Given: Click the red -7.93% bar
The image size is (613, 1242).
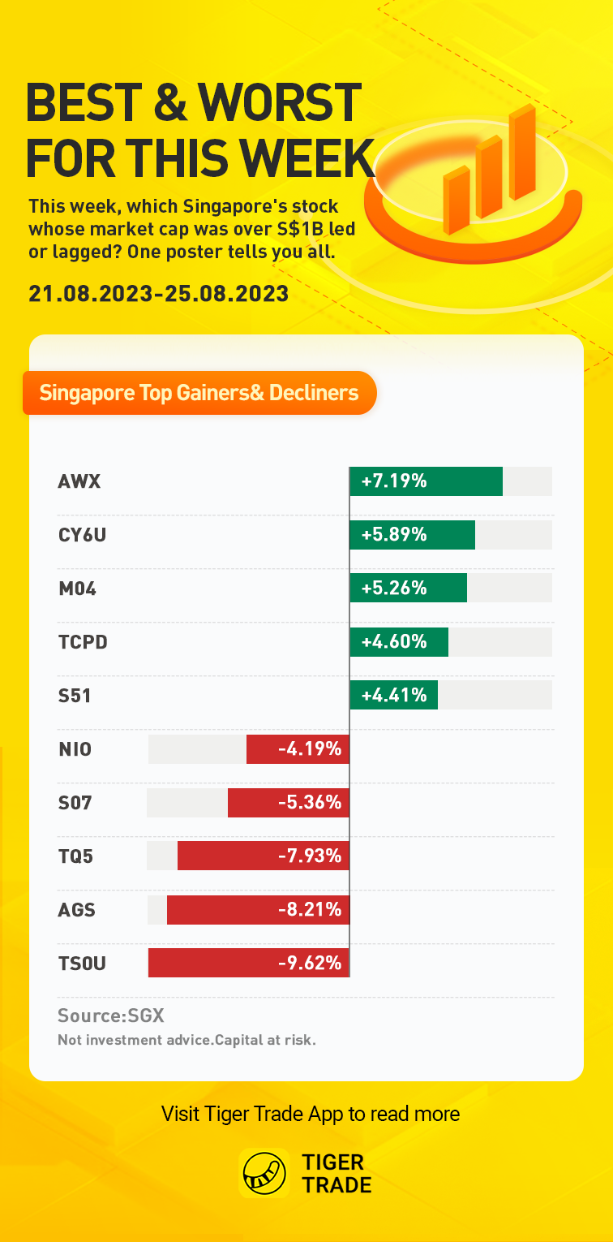Looking at the screenshot, I should [x=264, y=856].
